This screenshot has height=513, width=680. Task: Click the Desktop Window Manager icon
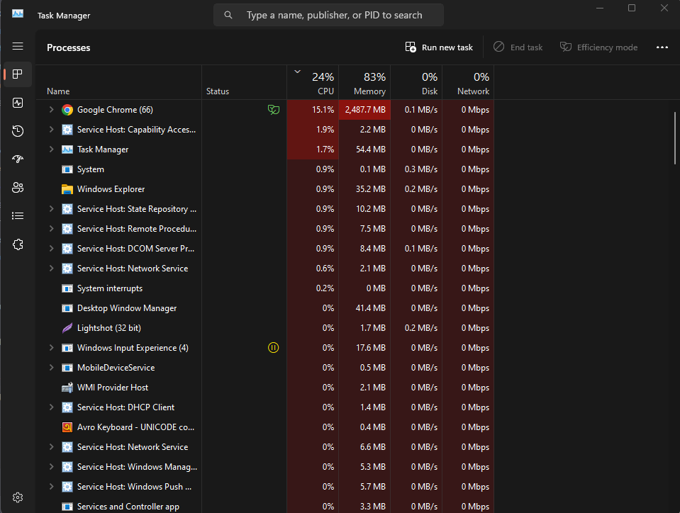pyautogui.click(x=67, y=308)
